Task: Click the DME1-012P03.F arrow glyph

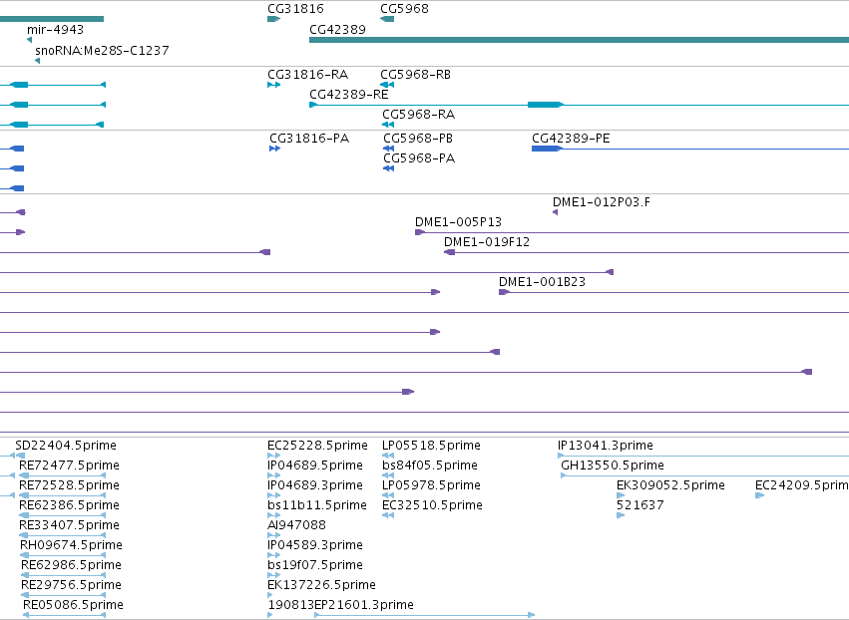Action: click(x=555, y=212)
